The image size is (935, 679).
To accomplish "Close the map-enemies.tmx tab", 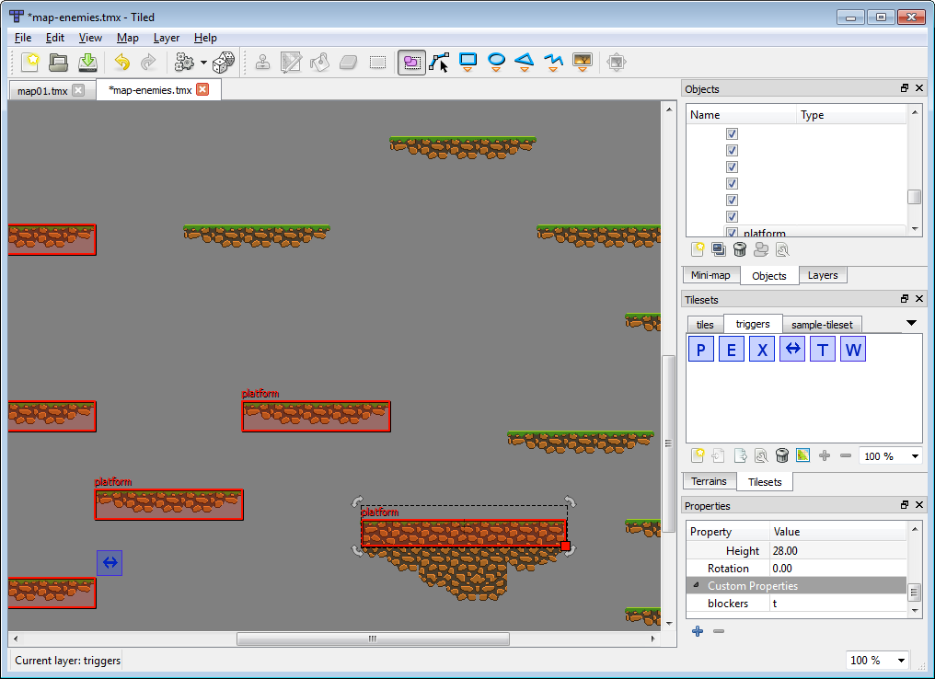I will pyautogui.click(x=202, y=89).
